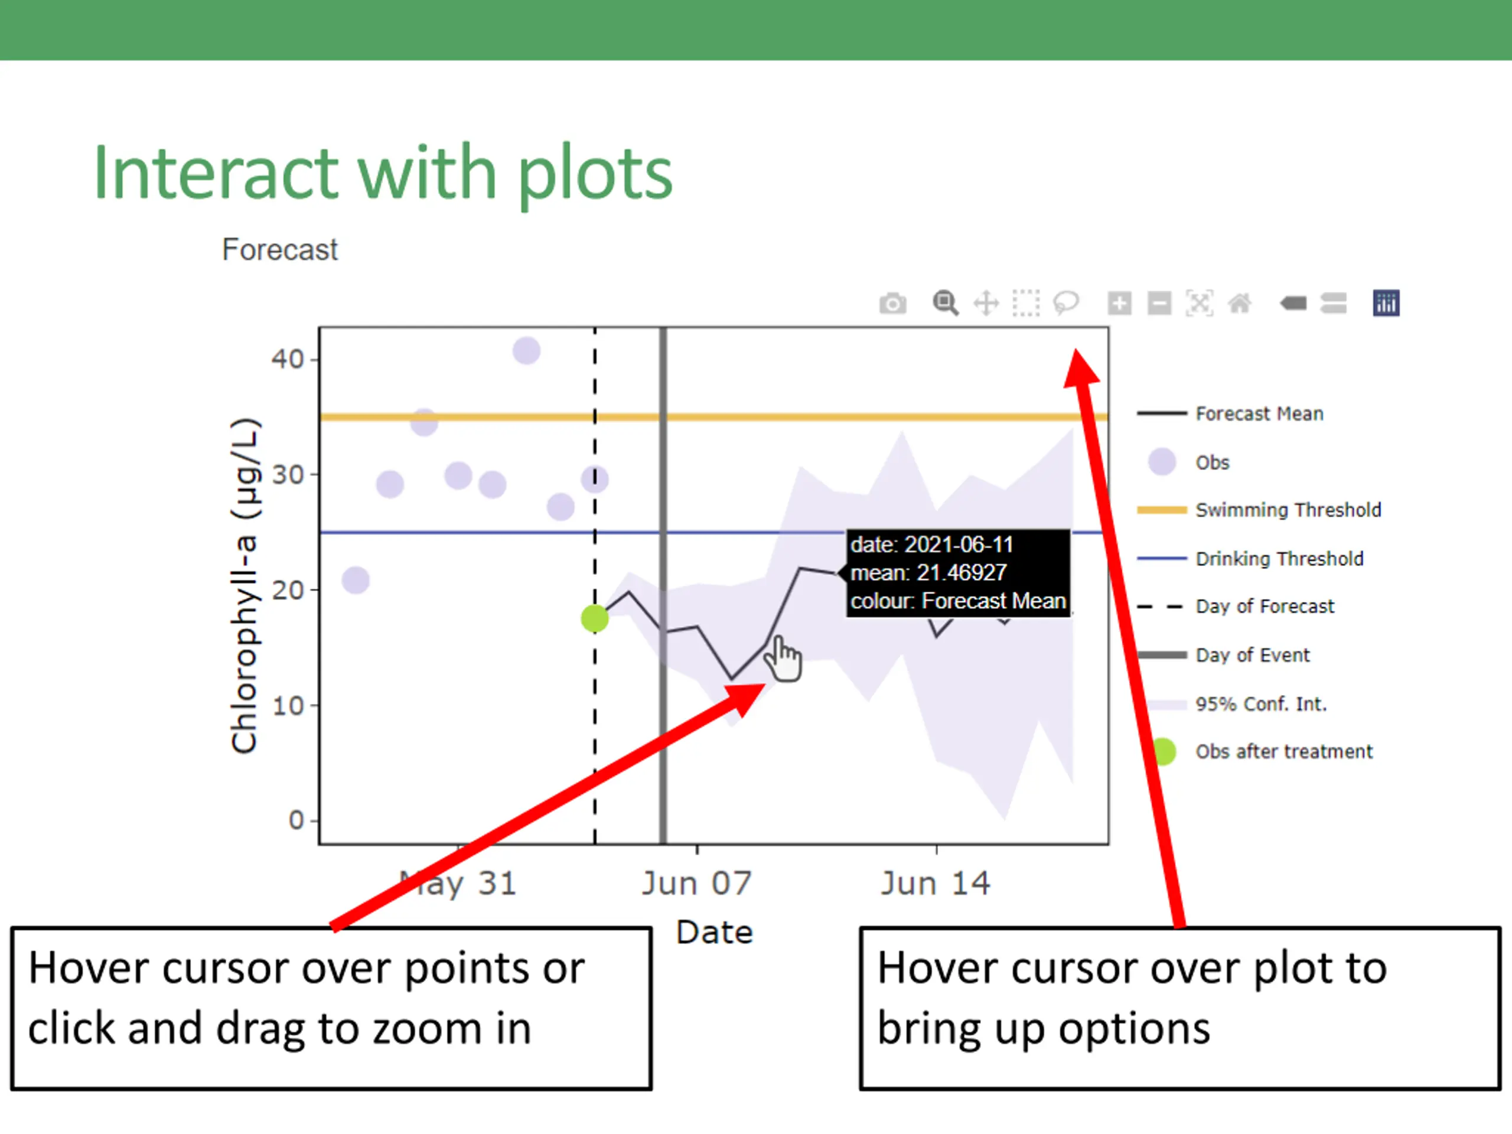Activate the Lasso Select tool

[1065, 303]
